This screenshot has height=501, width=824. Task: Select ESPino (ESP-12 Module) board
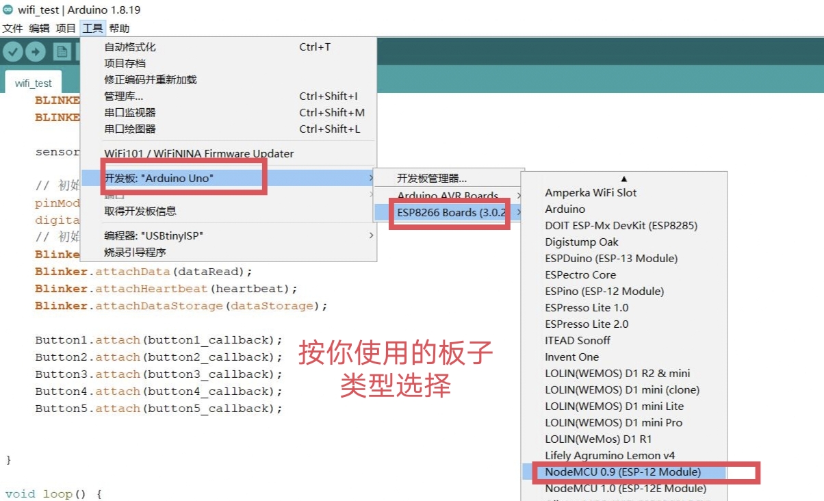[x=623, y=291]
